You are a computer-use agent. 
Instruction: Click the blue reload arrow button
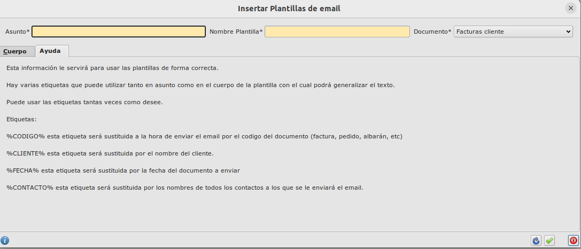[x=536, y=240]
